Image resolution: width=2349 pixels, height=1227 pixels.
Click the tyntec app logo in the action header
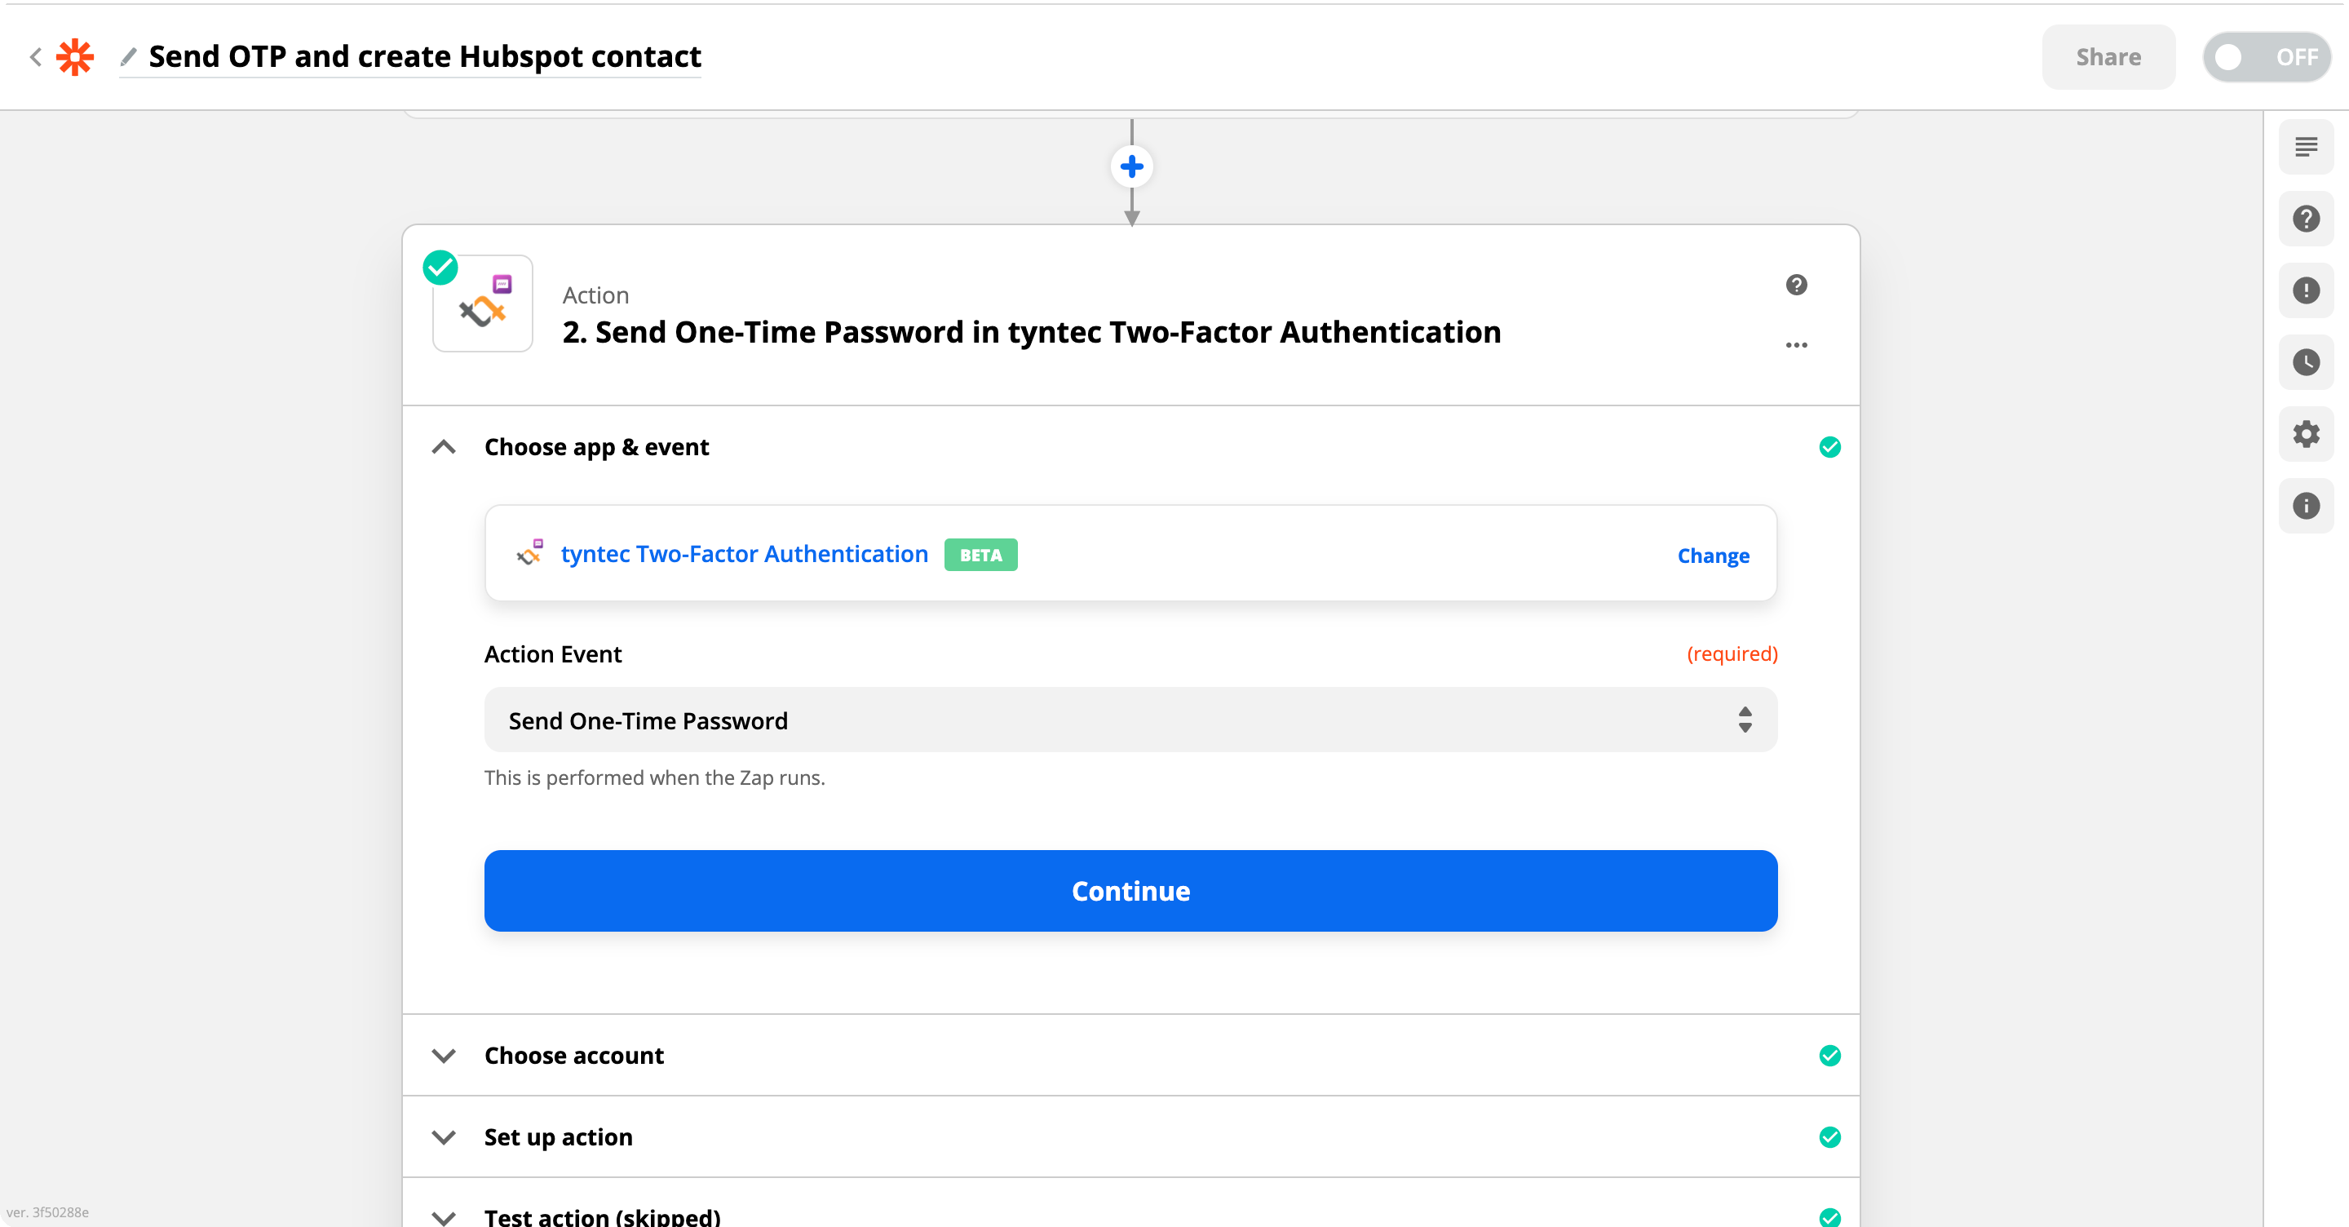click(x=482, y=303)
